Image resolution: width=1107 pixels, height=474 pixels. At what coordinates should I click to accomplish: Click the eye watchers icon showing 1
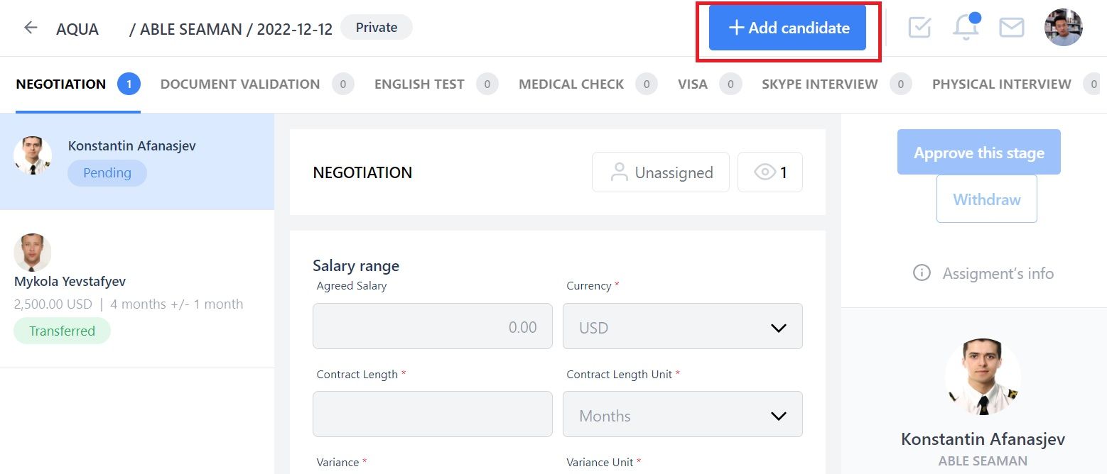coord(770,172)
